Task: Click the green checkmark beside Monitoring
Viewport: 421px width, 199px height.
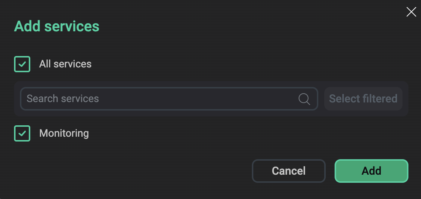Action: point(22,133)
